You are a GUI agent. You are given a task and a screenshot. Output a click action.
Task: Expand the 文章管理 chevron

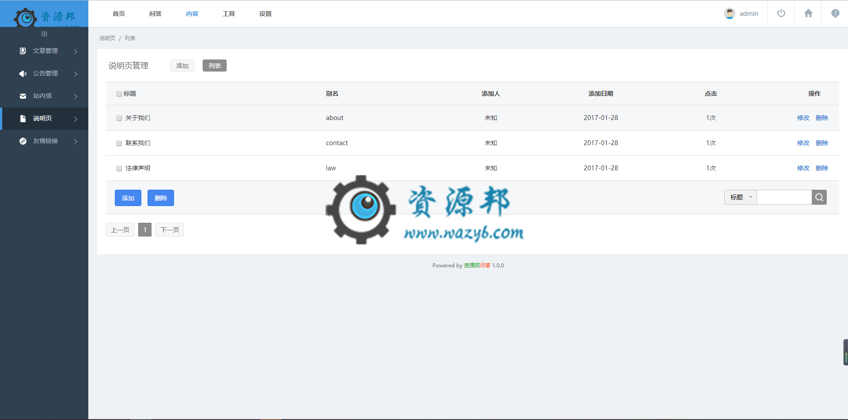click(76, 52)
